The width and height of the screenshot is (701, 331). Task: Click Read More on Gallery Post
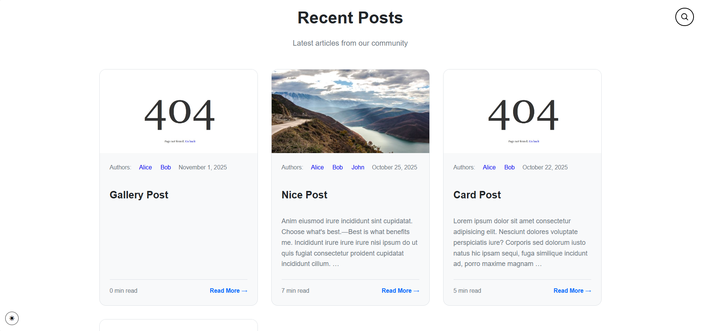[x=228, y=291]
